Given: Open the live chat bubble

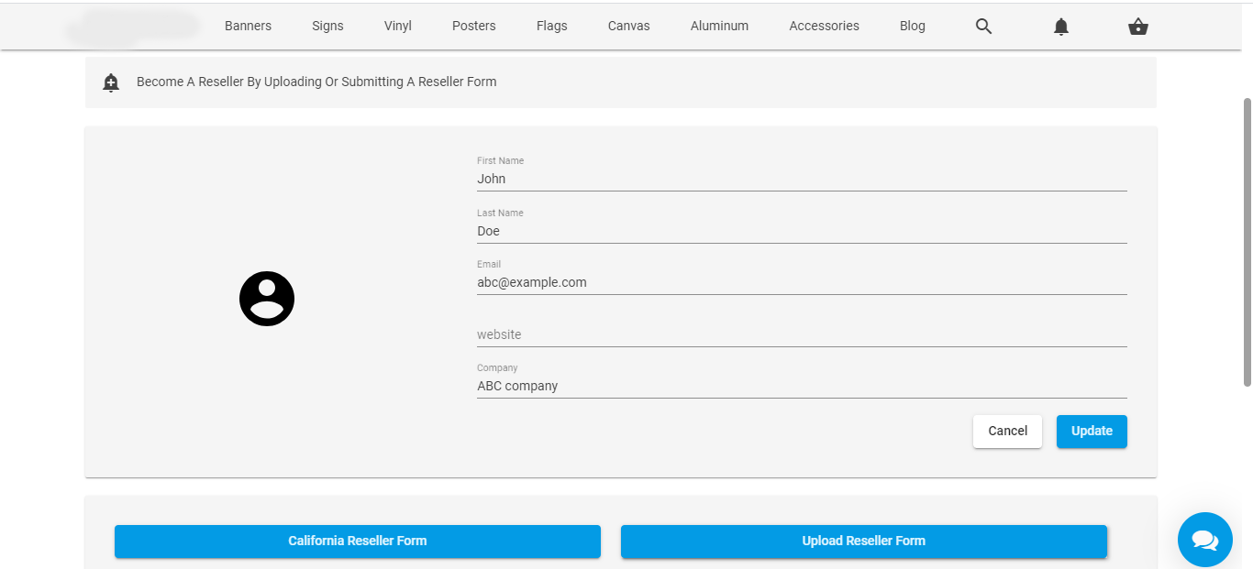Looking at the screenshot, I should (x=1204, y=540).
